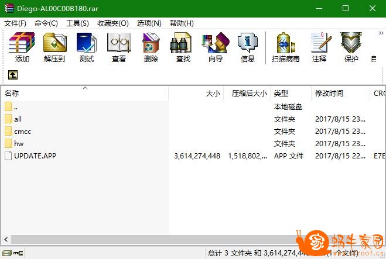The image size is (386, 259).
Task: Select the all folder icon
Action: click(x=8, y=119)
